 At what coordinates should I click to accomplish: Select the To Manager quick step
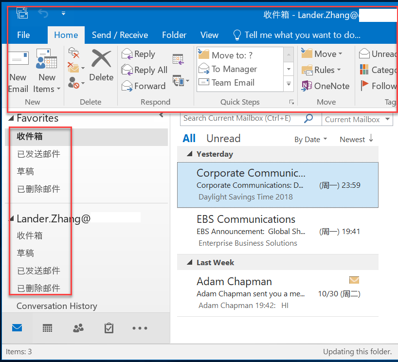tap(240, 69)
